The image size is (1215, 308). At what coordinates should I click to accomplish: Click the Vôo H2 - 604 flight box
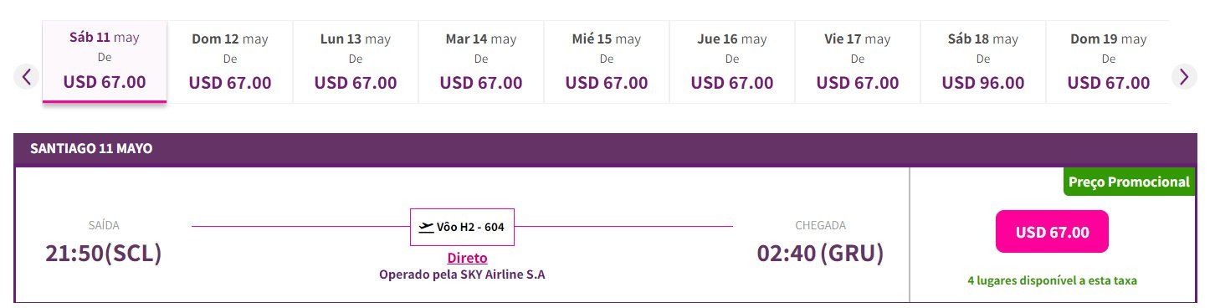(x=462, y=227)
